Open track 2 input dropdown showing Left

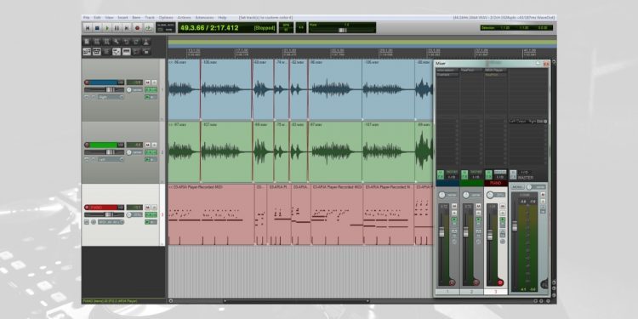pyautogui.click(x=111, y=160)
